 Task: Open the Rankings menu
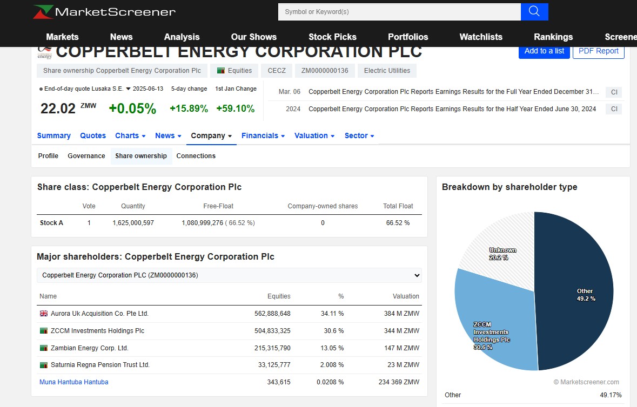click(553, 37)
